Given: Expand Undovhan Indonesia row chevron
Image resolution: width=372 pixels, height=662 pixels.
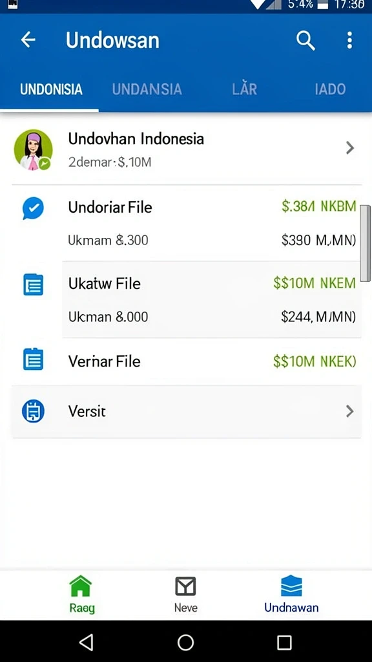Looking at the screenshot, I should pyautogui.click(x=349, y=148).
